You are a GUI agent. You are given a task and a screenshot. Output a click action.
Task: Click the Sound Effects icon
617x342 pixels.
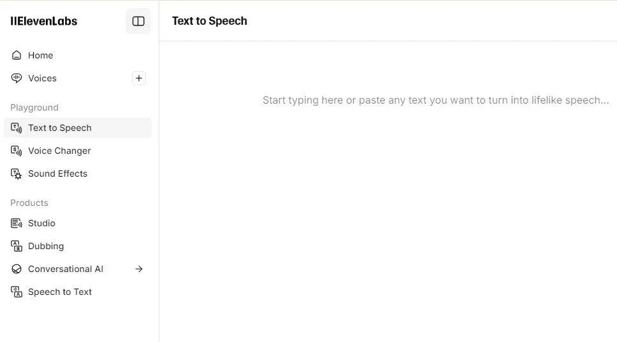tap(17, 174)
